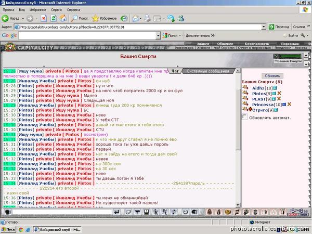Refresh the page with green arrows icon
This screenshot has width=312, height=234.
(54, 19)
